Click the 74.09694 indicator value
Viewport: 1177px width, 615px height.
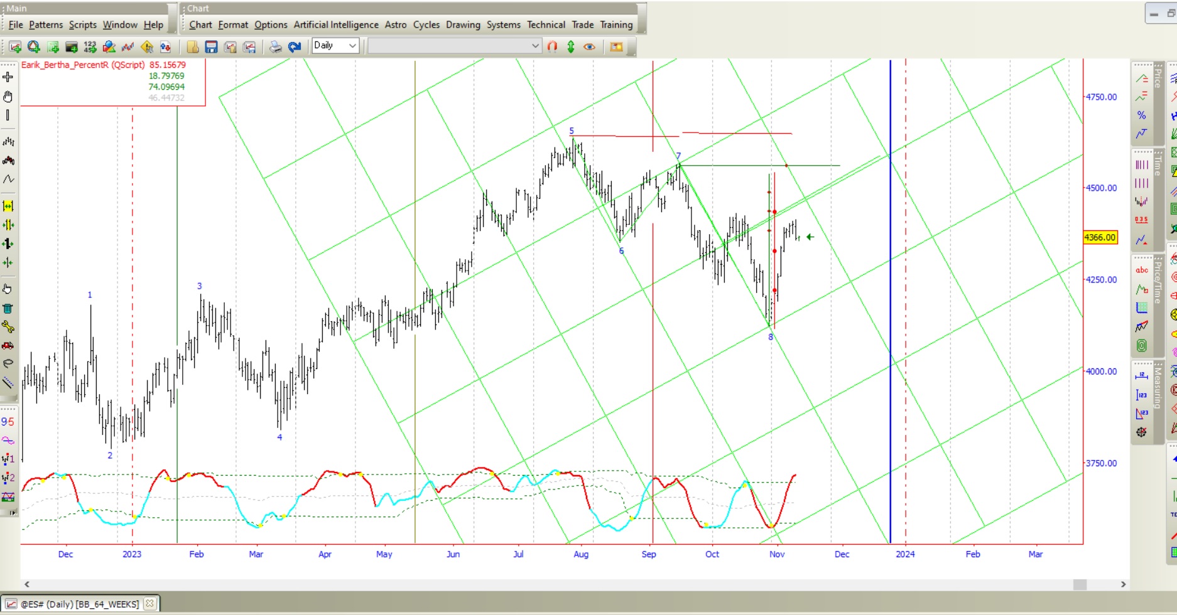coord(166,87)
